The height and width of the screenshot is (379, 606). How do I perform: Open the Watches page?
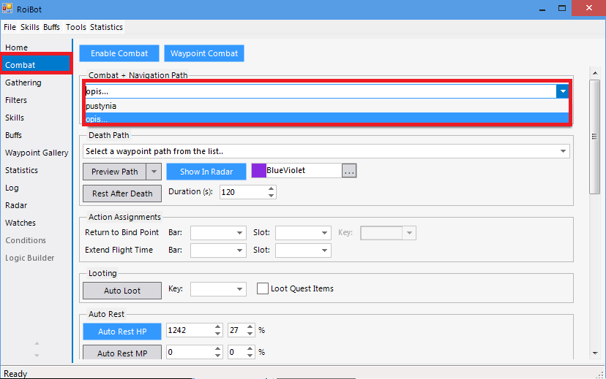coord(20,223)
